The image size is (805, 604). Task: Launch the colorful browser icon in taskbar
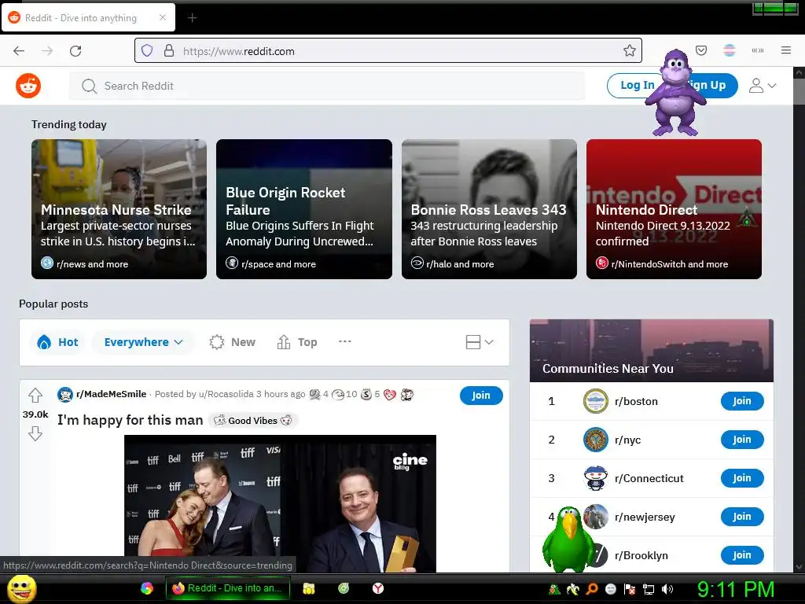(147, 588)
